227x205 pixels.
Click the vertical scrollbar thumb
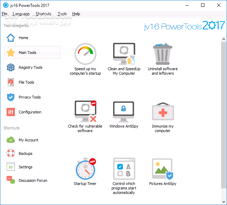[x=224, y=115]
